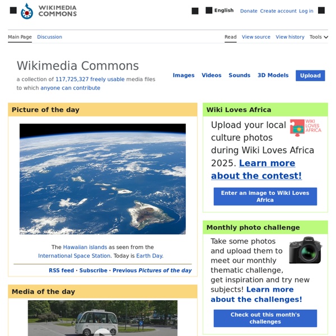The height and width of the screenshot is (336, 336).
Task: Open the main menu sidebar icon
Action: click(x=13, y=10)
